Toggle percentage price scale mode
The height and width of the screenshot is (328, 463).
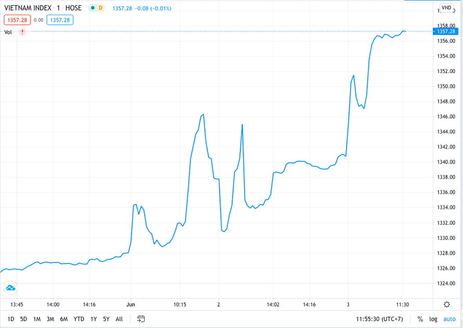click(x=419, y=318)
